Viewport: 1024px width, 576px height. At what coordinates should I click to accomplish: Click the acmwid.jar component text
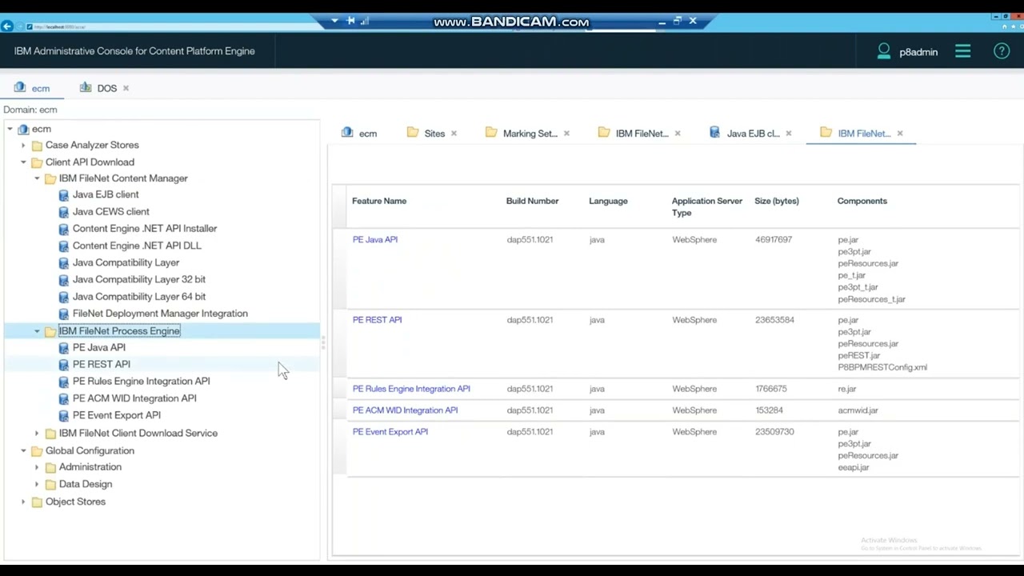tap(858, 410)
